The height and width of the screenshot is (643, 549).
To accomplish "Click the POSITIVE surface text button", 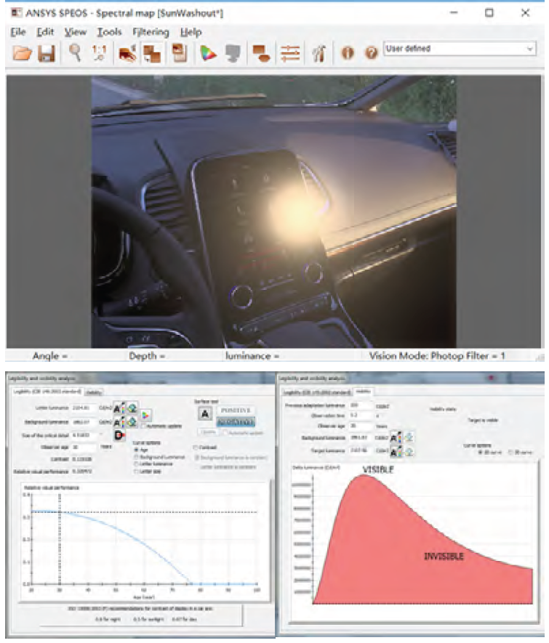I will (235, 410).
